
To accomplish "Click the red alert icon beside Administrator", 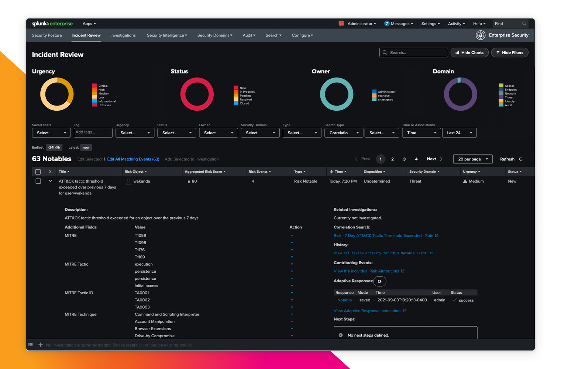I will click(x=341, y=23).
